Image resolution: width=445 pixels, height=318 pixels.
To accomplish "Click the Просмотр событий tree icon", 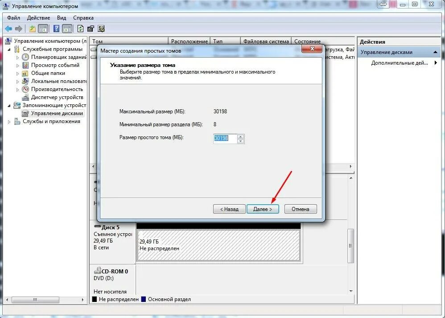I will pyautogui.click(x=25, y=65).
